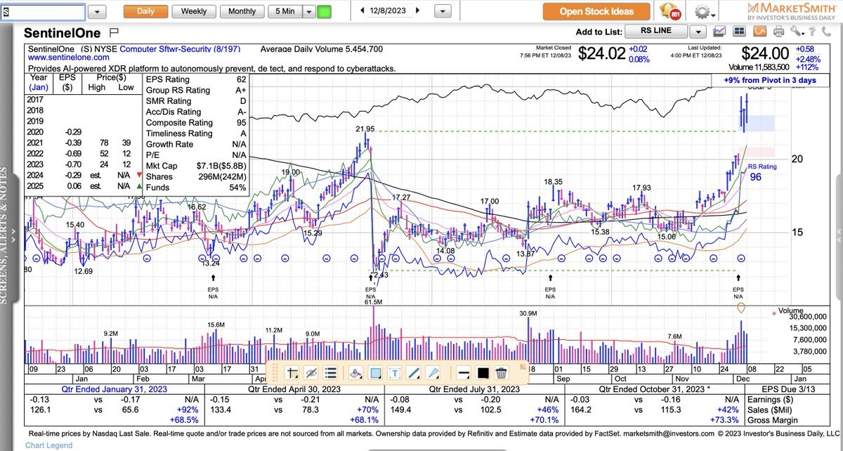Click the MarketSmith logo

pyautogui.click(x=790, y=11)
